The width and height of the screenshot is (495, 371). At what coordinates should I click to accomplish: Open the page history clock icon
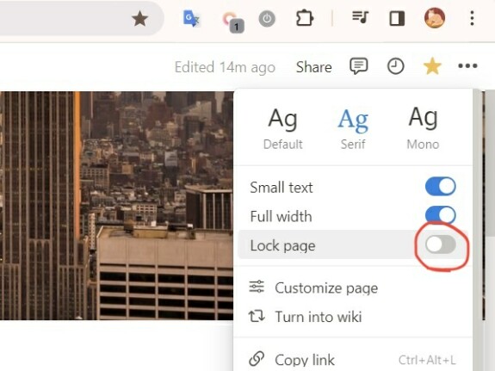coord(395,66)
